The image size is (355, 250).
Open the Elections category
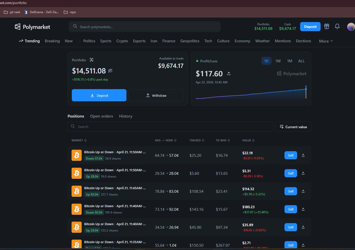click(304, 41)
